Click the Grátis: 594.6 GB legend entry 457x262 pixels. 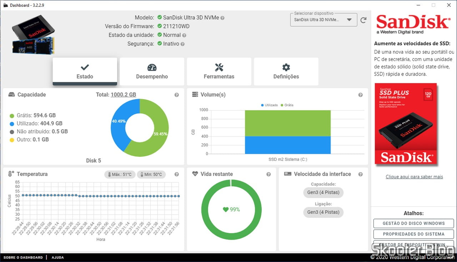click(x=32, y=115)
